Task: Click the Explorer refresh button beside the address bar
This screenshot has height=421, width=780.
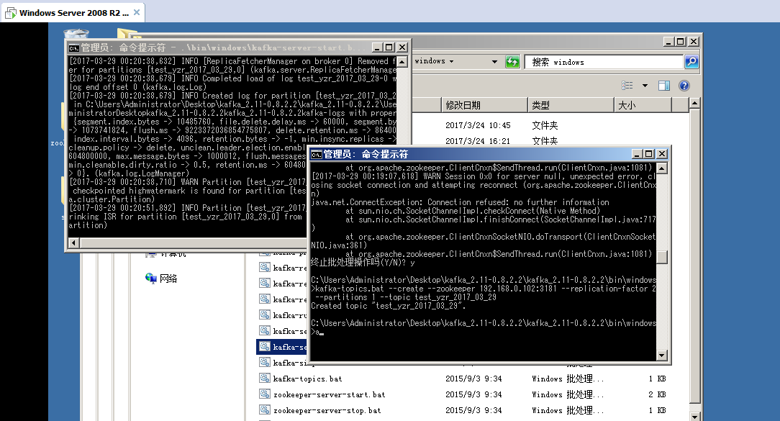Action: (512, 62)
